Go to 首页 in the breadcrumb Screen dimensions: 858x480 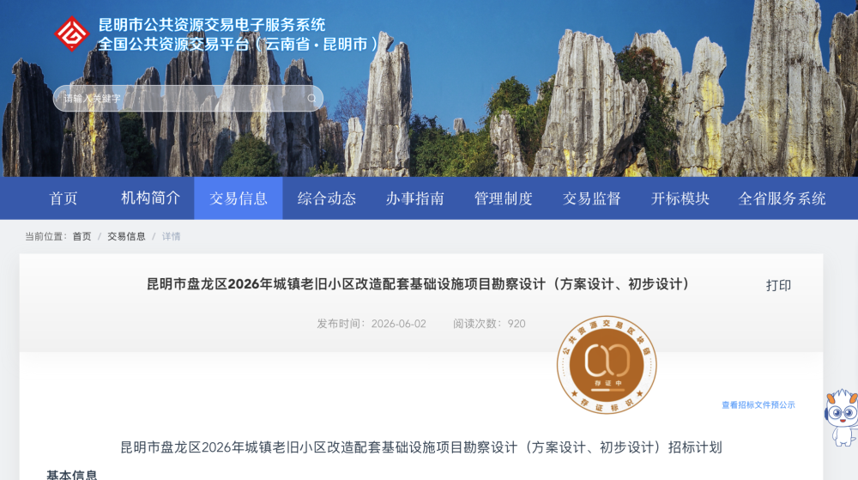82,236
